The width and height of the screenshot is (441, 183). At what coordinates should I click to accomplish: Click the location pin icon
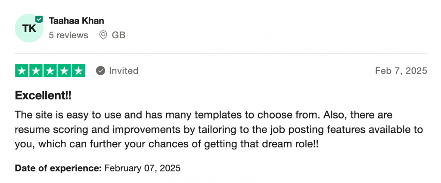[x=103, y=35]
